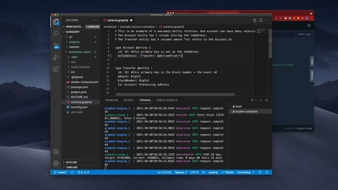Click Ln 7, Col 42 cursor position

click(x=164, y=173)
